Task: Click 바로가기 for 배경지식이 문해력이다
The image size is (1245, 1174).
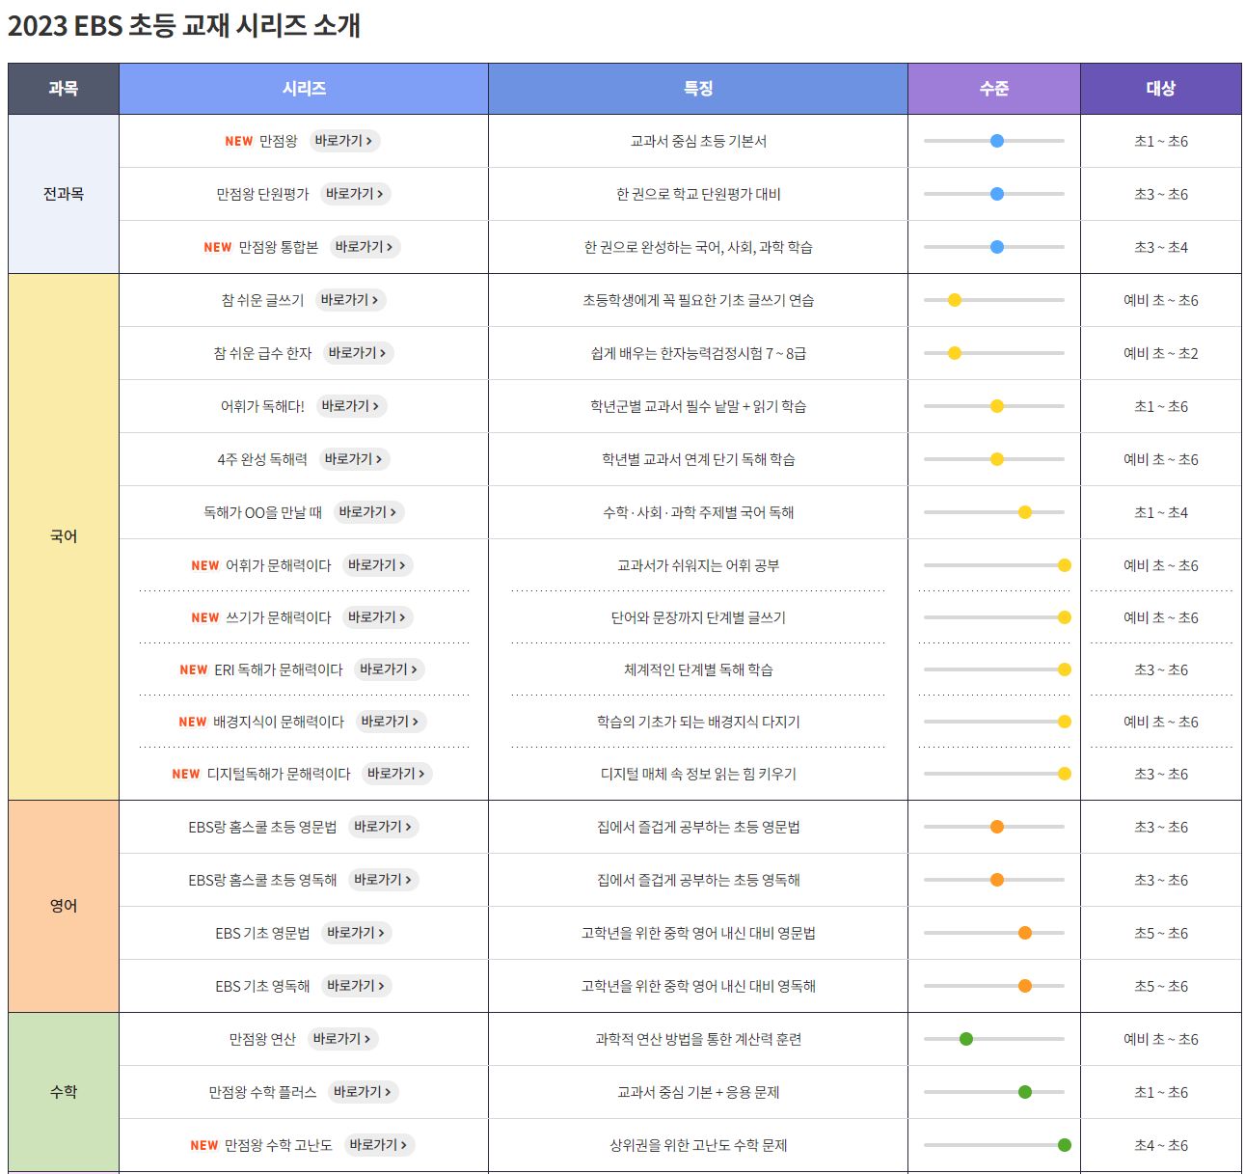Action: pos(390,722)
